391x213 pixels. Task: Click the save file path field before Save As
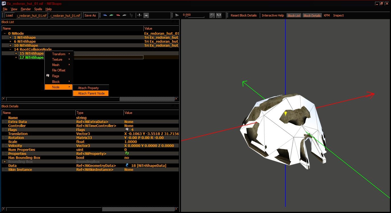pyautogui.click(x=65, y=15)
